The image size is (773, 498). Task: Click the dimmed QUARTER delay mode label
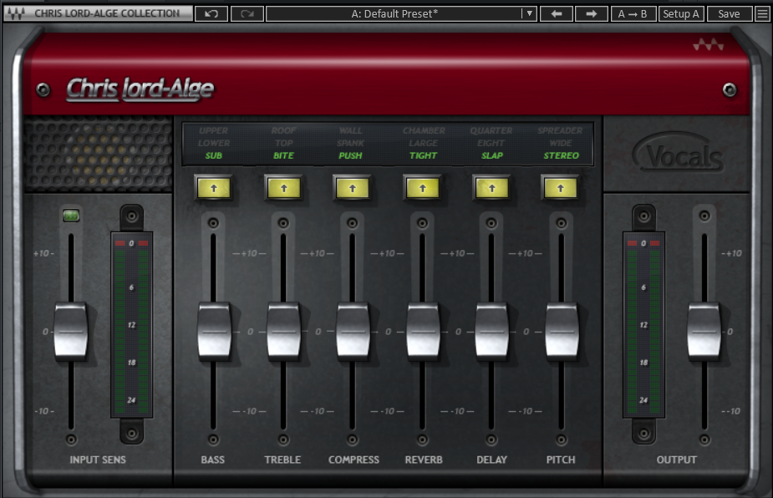[x=491, y=130]
